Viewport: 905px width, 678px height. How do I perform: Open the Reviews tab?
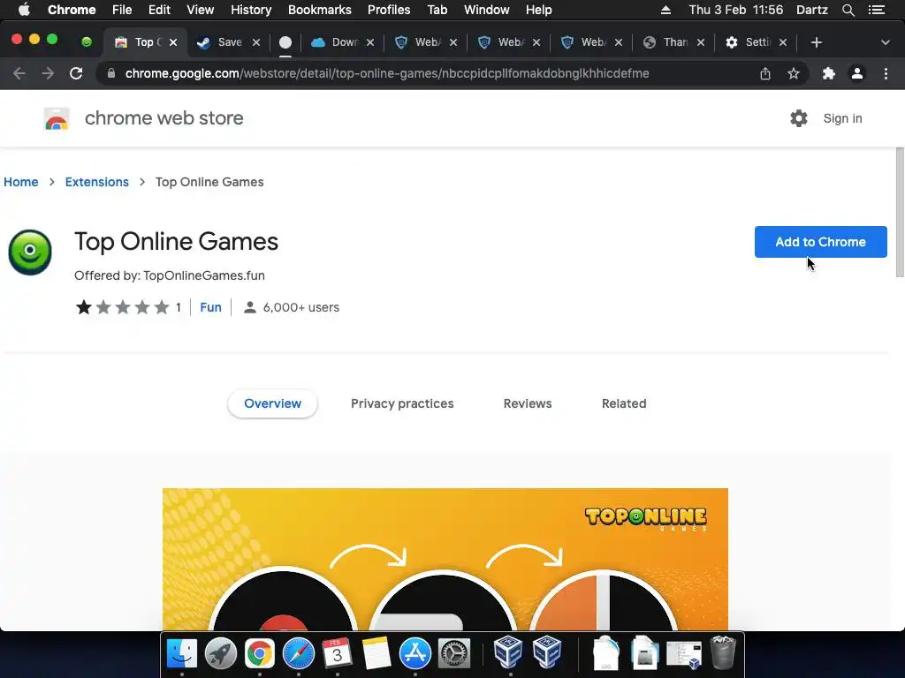528,403
